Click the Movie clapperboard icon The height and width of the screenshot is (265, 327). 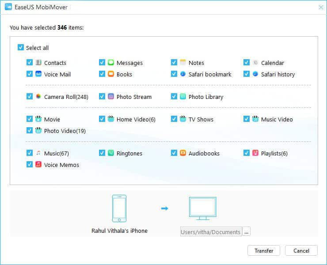[x=38, y=119]
